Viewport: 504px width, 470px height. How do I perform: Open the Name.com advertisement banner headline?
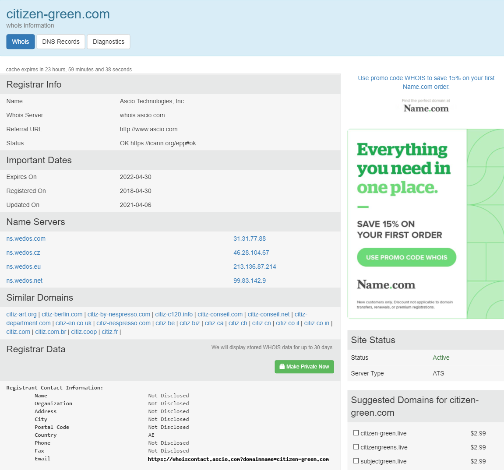pos(404,168)
